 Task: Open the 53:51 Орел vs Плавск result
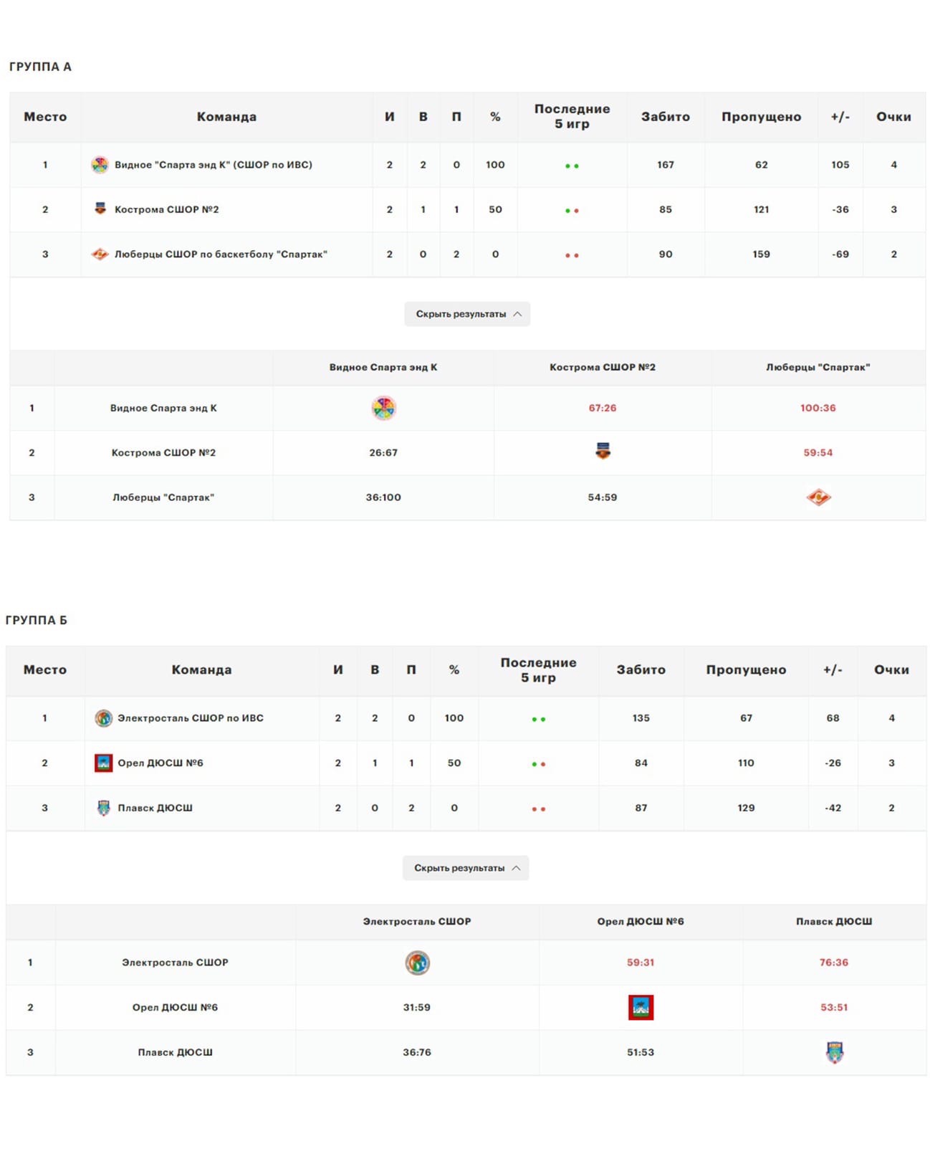(x=834, y=1007)
